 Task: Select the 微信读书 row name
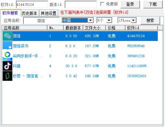pos(20,46)
